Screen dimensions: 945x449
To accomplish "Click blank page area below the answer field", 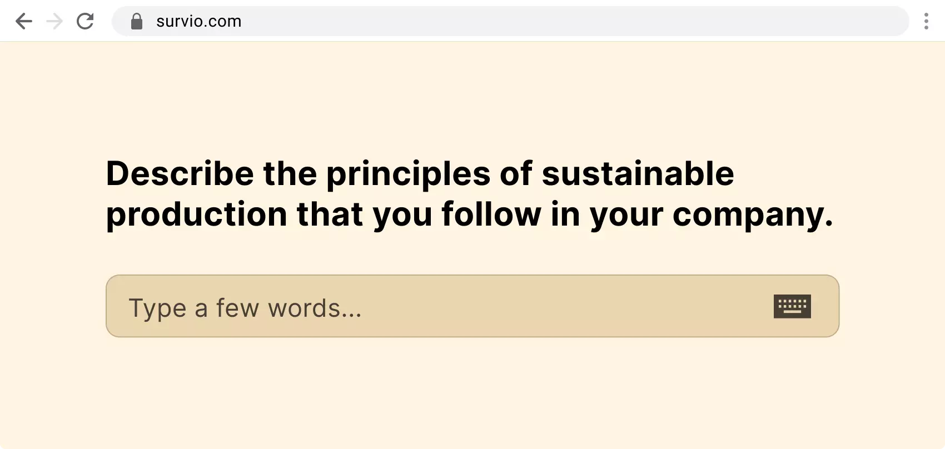I will tap(472, 395).
